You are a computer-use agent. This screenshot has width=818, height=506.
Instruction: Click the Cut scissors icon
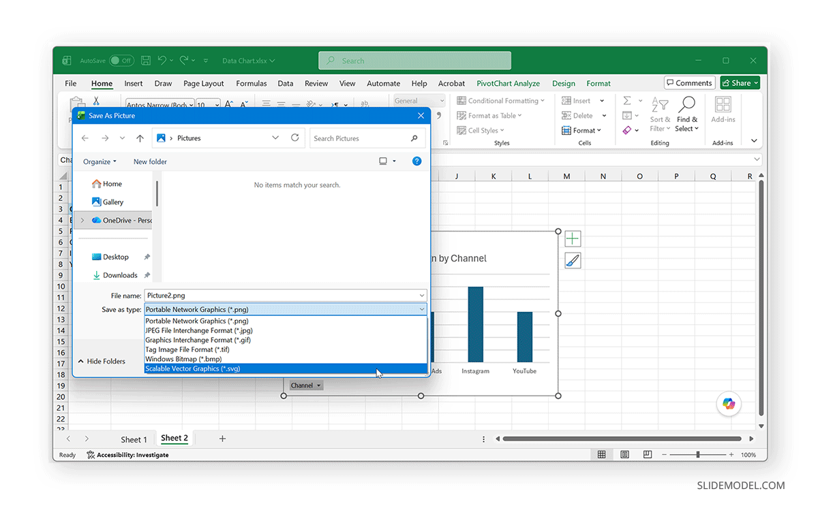[x=96, y=101]
